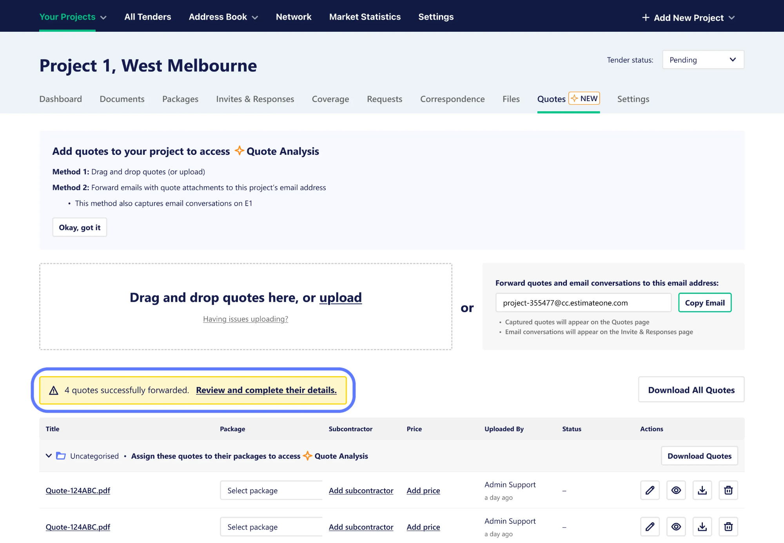Screen dimensions: 784x543
Task: Click the pencil edit icon in first quote row
Action: point(650,490)
